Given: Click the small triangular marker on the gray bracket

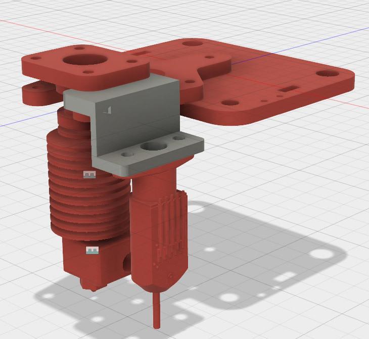Looking at the screenshot, I should click(107, 110).
